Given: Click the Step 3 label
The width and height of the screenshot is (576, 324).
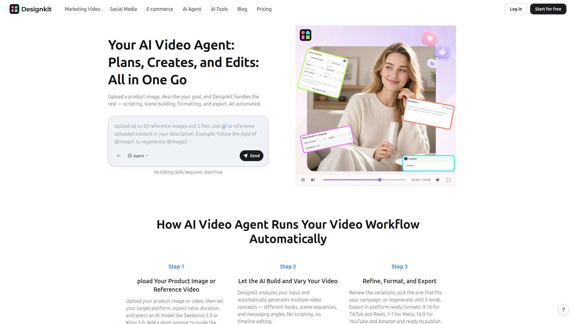Looking at the screenshot, I should coord(399,266).
